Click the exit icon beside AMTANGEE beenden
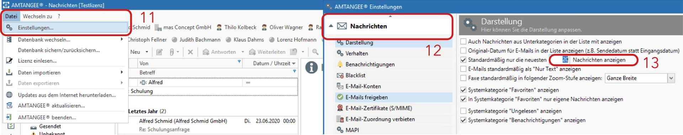This screenshot has width=683, height=135. 9,117
